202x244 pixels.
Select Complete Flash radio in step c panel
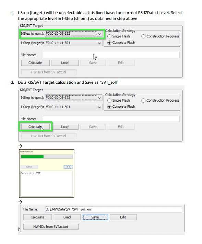pos(109,43)
